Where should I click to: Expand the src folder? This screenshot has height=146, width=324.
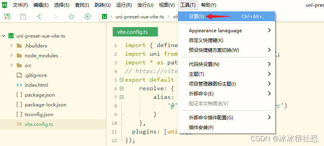click(11, 66)
